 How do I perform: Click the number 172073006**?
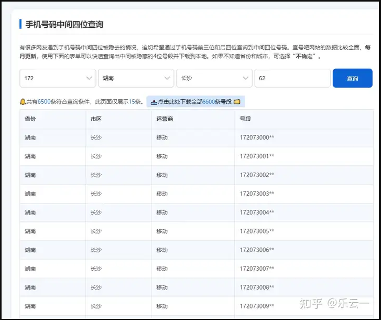point(257,250)
